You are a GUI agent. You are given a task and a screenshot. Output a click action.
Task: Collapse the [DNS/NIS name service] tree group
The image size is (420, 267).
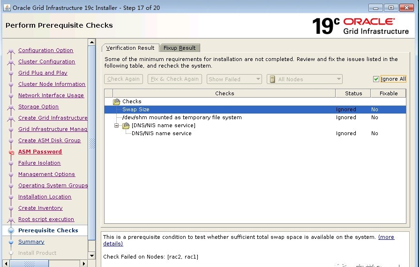tap(117, 126)
